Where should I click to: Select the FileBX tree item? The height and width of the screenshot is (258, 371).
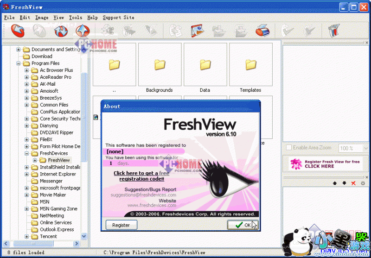click(46, 139)
